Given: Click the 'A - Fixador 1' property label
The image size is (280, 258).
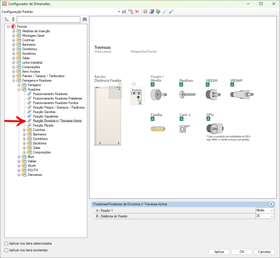Looking at the screenshot, I should (x=104, y=211).
